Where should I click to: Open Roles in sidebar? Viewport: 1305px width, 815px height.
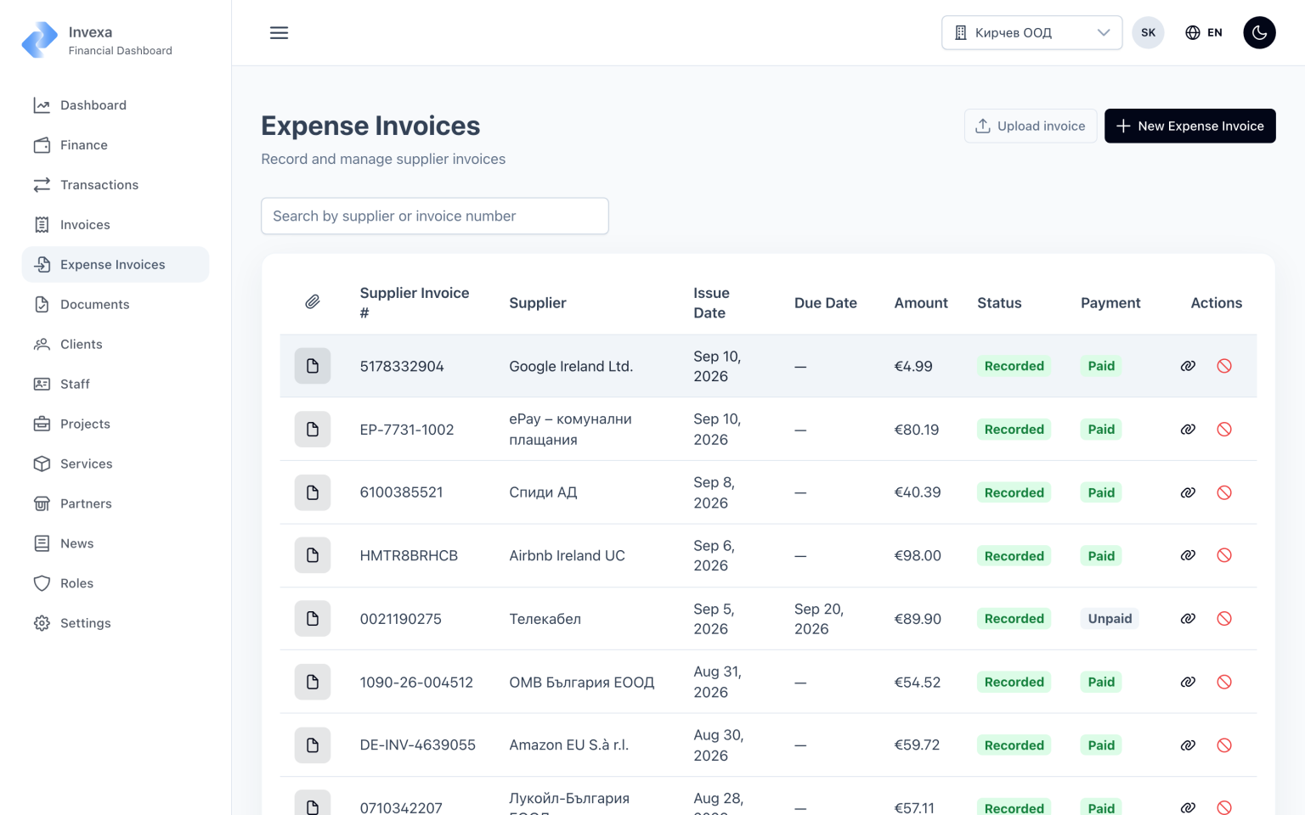click(x=116, y=584)
